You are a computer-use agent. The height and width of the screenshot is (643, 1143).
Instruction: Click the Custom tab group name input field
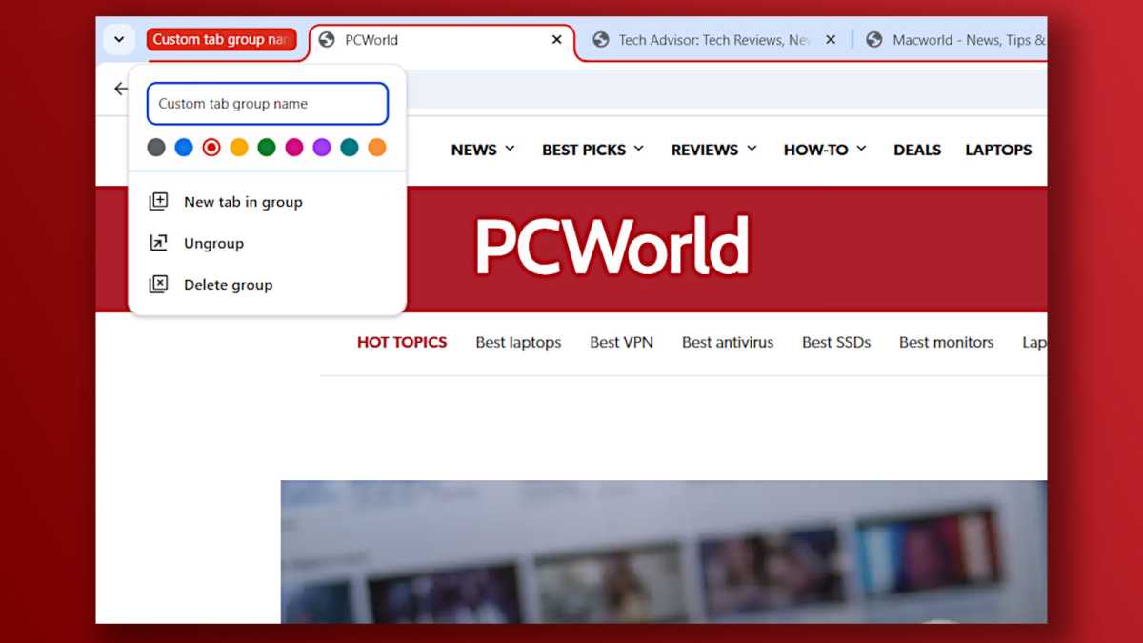(x=267, y=103)
